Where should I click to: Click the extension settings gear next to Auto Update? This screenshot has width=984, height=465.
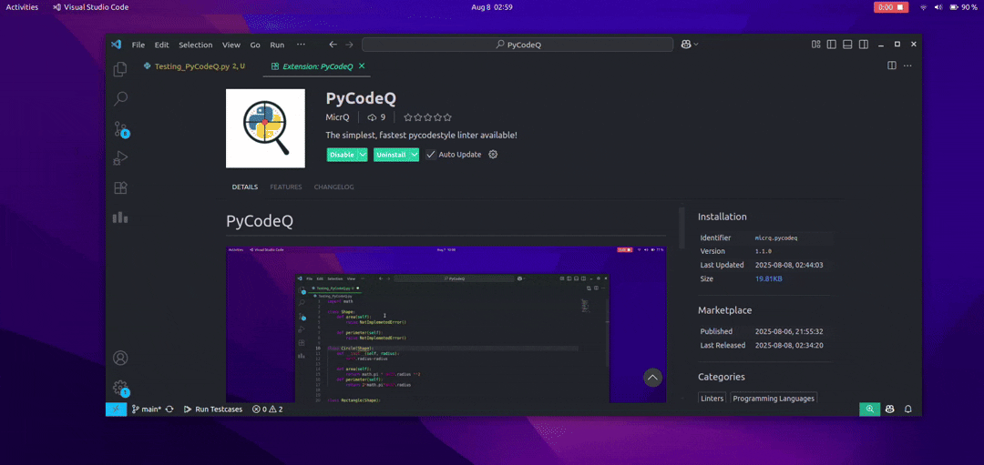click(493, 154)
